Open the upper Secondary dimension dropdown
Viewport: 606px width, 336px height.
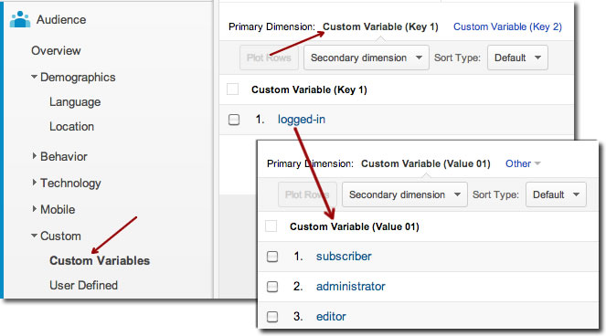click(366, 58)
